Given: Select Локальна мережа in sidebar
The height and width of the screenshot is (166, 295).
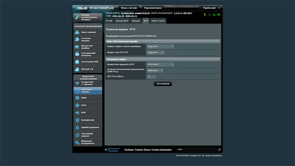Looking at the screenshot, I should 88,91.
